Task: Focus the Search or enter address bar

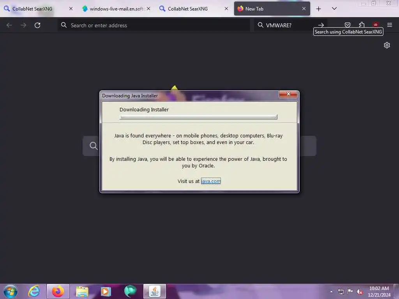Action: pos(154,25)
